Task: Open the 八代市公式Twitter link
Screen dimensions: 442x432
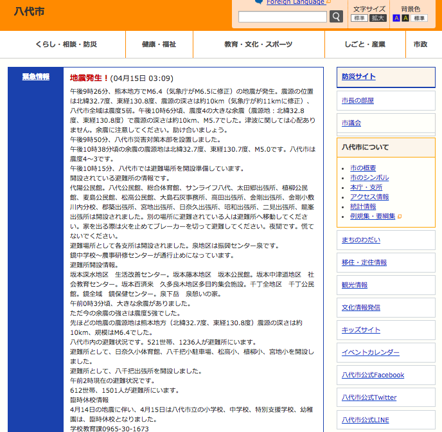Action: point(369,397)
